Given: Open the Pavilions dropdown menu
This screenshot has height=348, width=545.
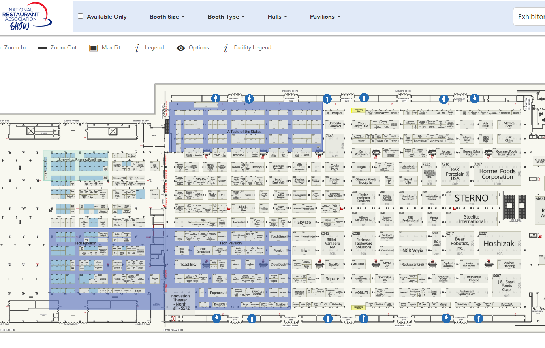Looking at the screenshot, I should (x=325, y=17).
